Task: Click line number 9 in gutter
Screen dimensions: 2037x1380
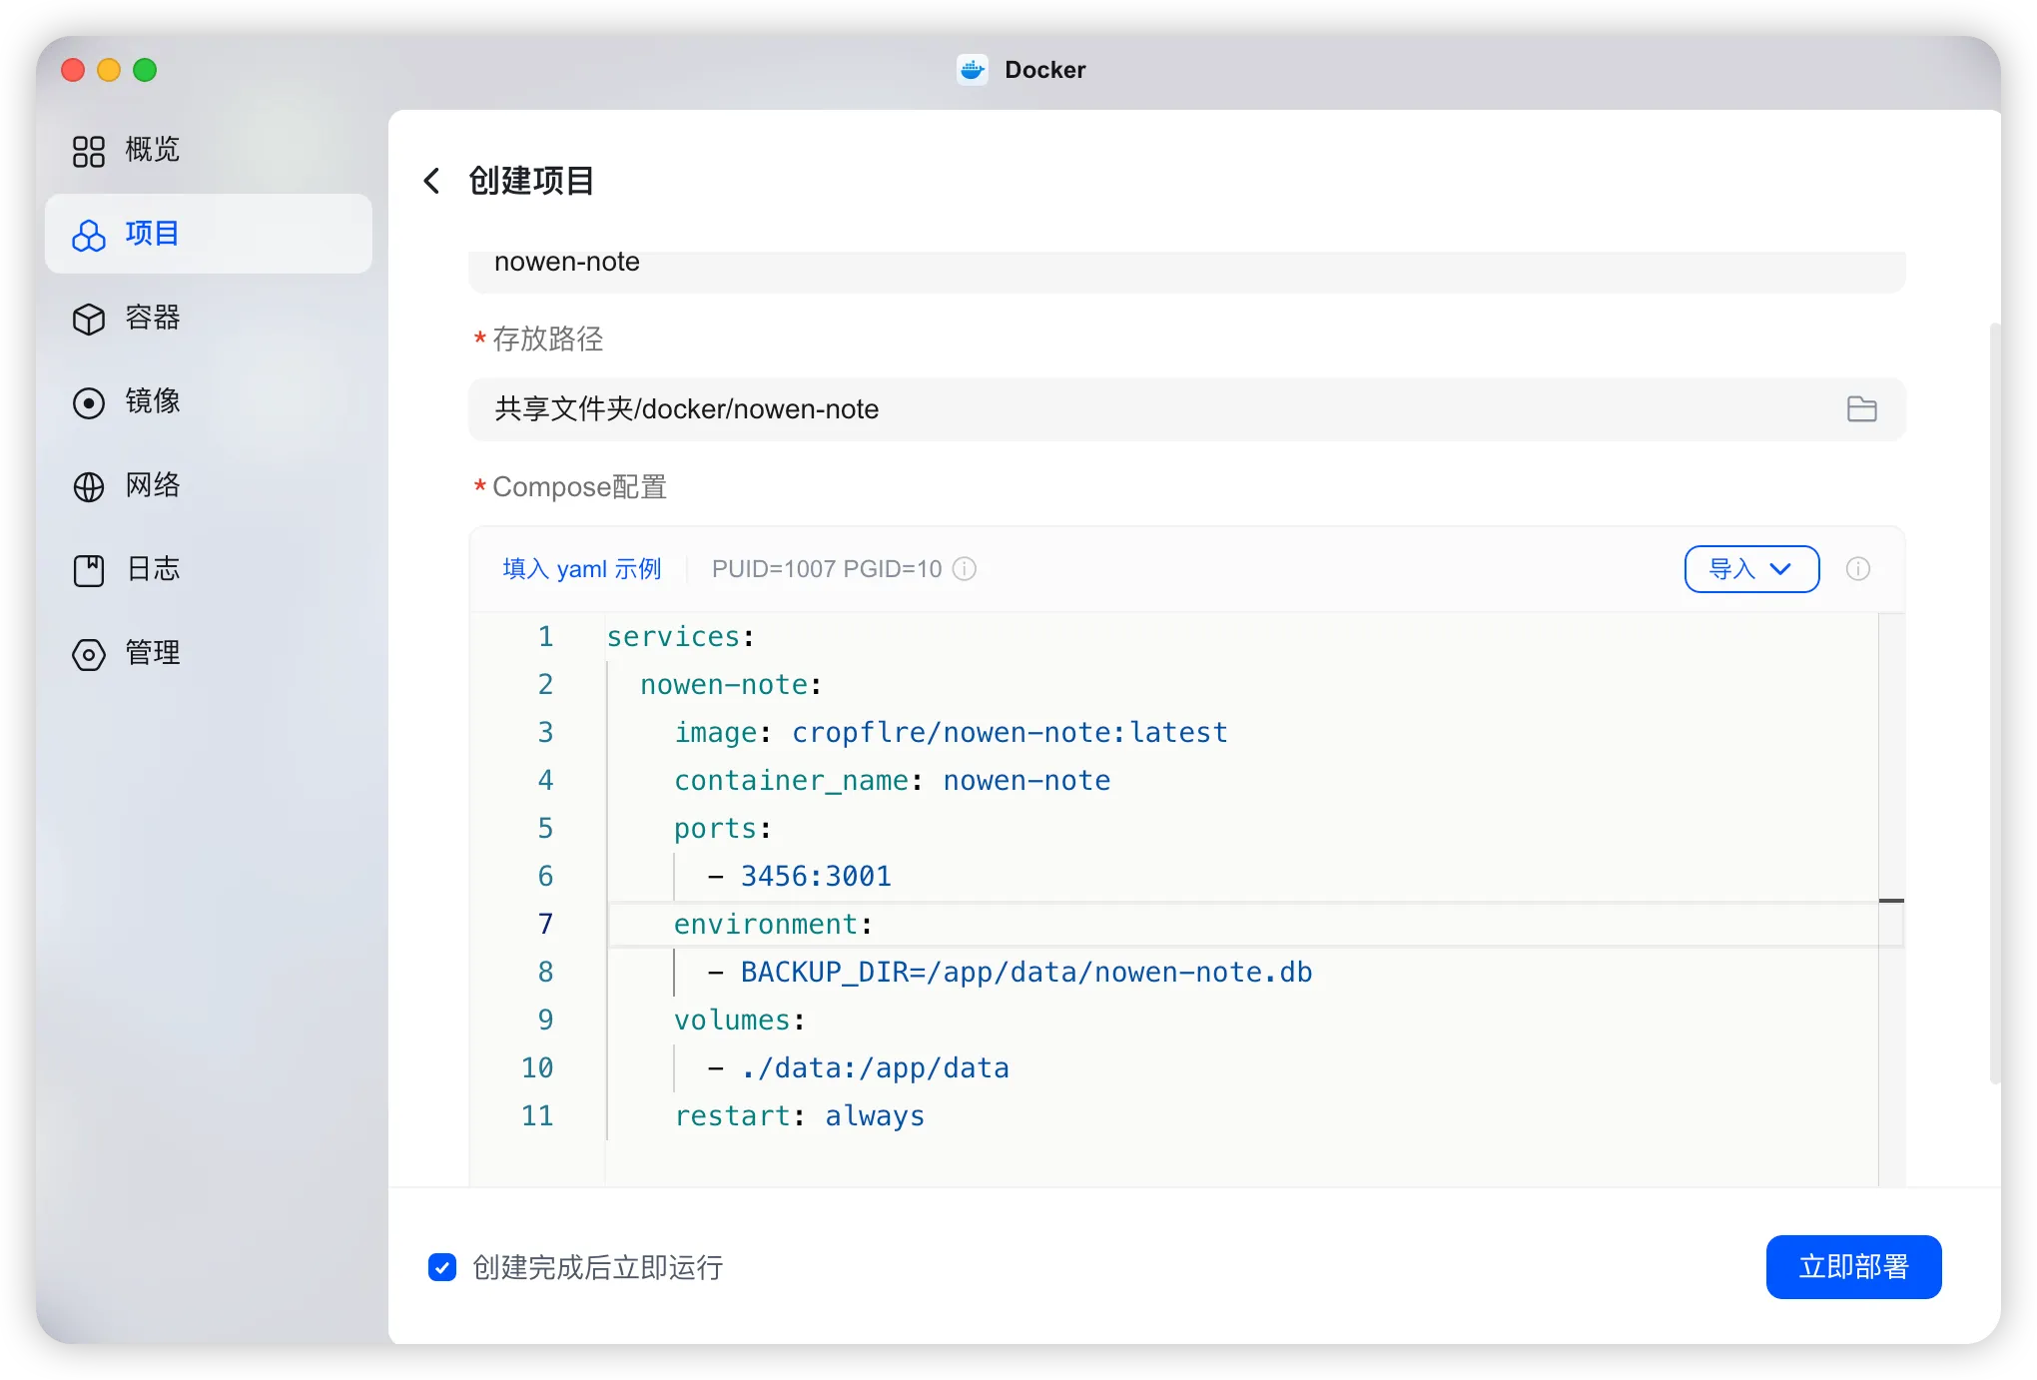Action: click(545, 1020)
